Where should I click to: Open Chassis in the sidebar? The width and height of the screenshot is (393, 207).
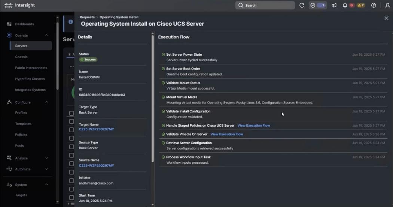coord(21,57)
